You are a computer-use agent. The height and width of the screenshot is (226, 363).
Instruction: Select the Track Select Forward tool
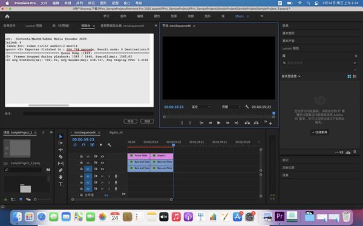pyautogui.click(x=60, y=143)
